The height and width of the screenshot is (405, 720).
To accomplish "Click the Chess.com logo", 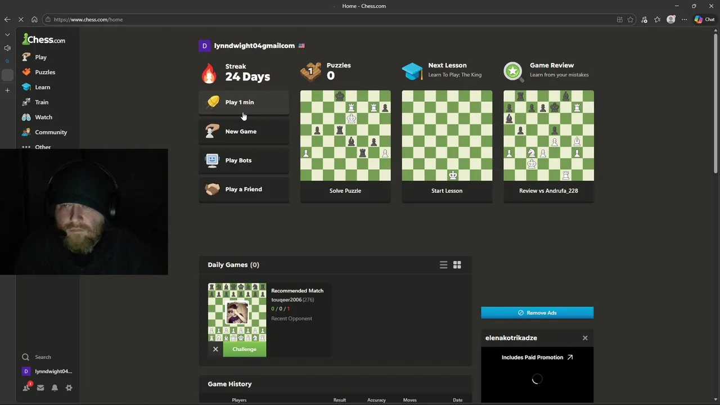I will coord(43,39).
